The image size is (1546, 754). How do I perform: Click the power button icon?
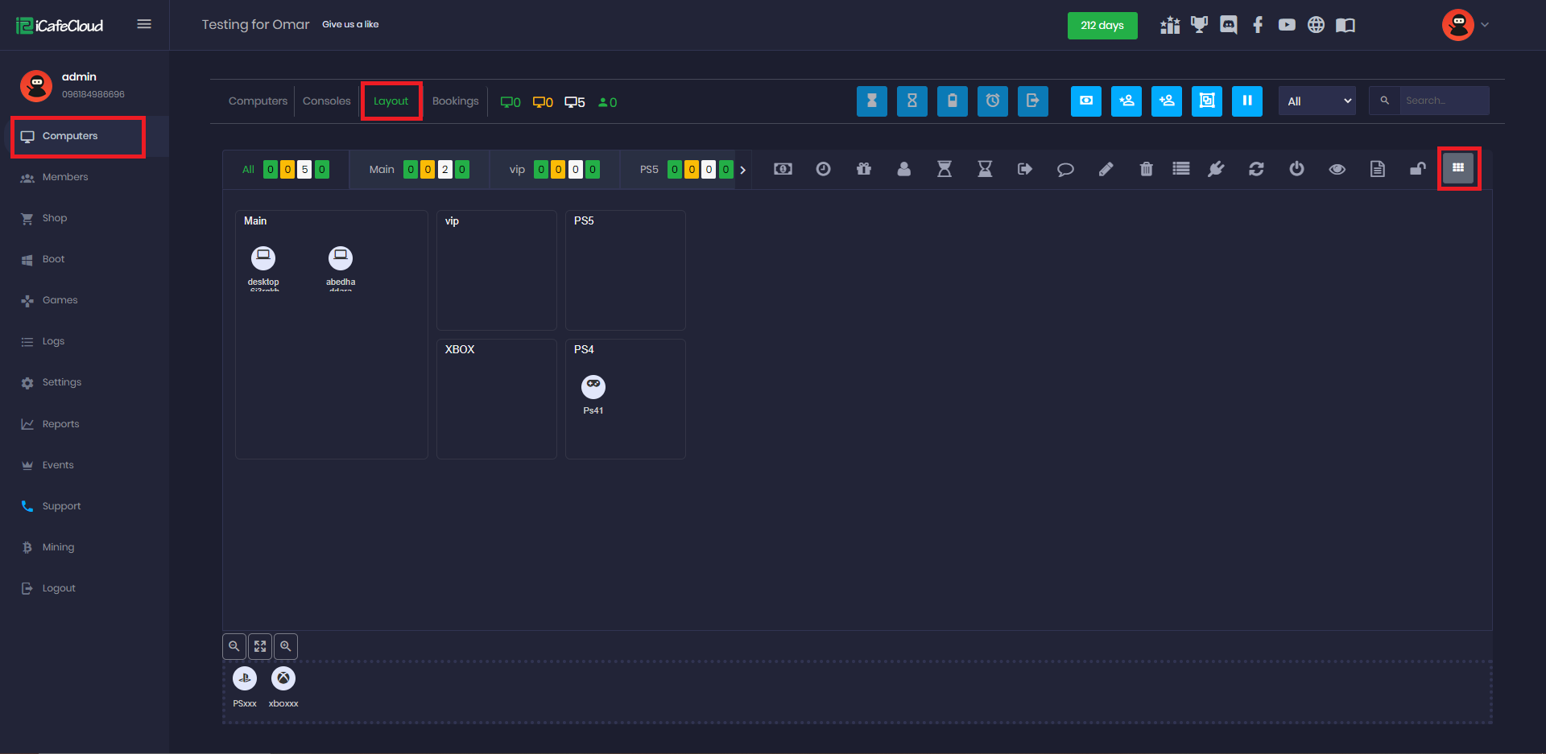1296,169
